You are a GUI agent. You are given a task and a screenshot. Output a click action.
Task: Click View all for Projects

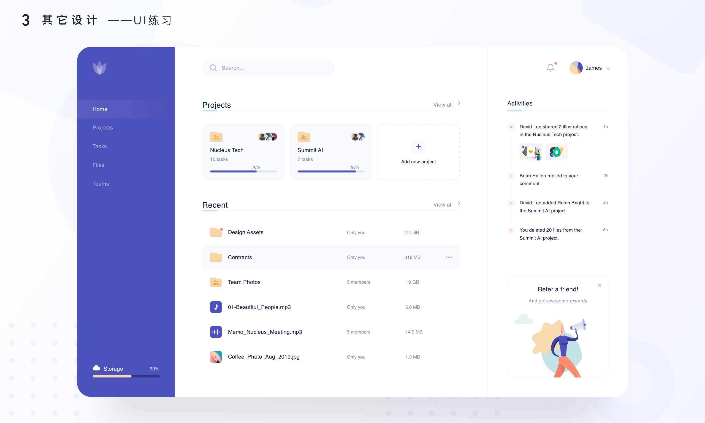443,105
